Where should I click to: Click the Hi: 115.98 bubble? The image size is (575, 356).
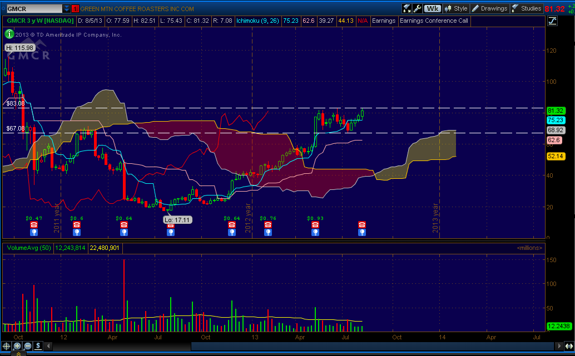point(20,48)
